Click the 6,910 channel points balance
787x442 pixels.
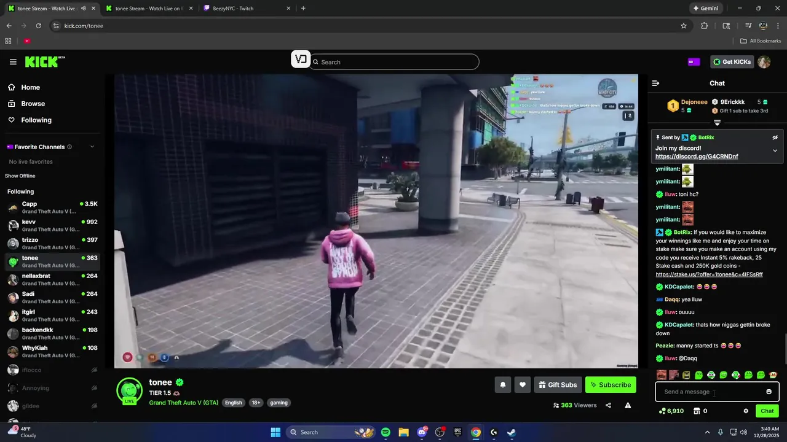pyautogui.click(x=671, y=411)
